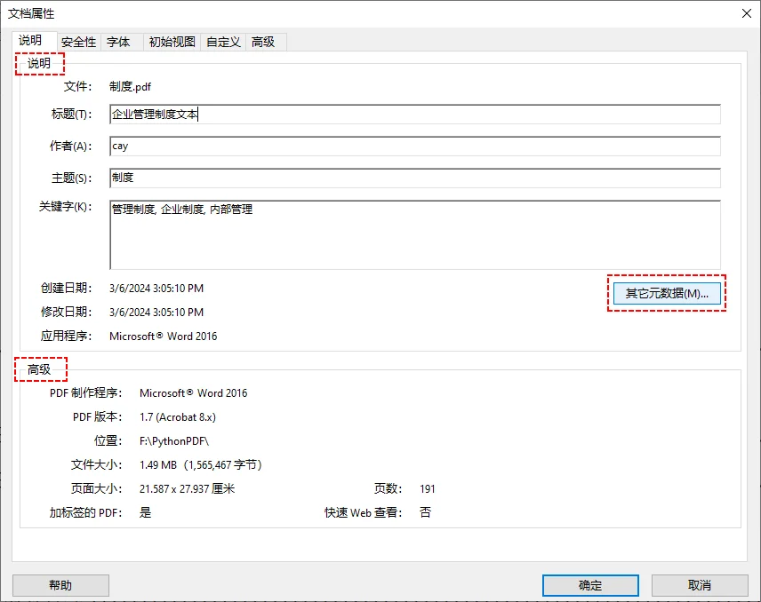Click the 取消 button
The height and width of the screenshot is (602, 761).
[700, 585]
